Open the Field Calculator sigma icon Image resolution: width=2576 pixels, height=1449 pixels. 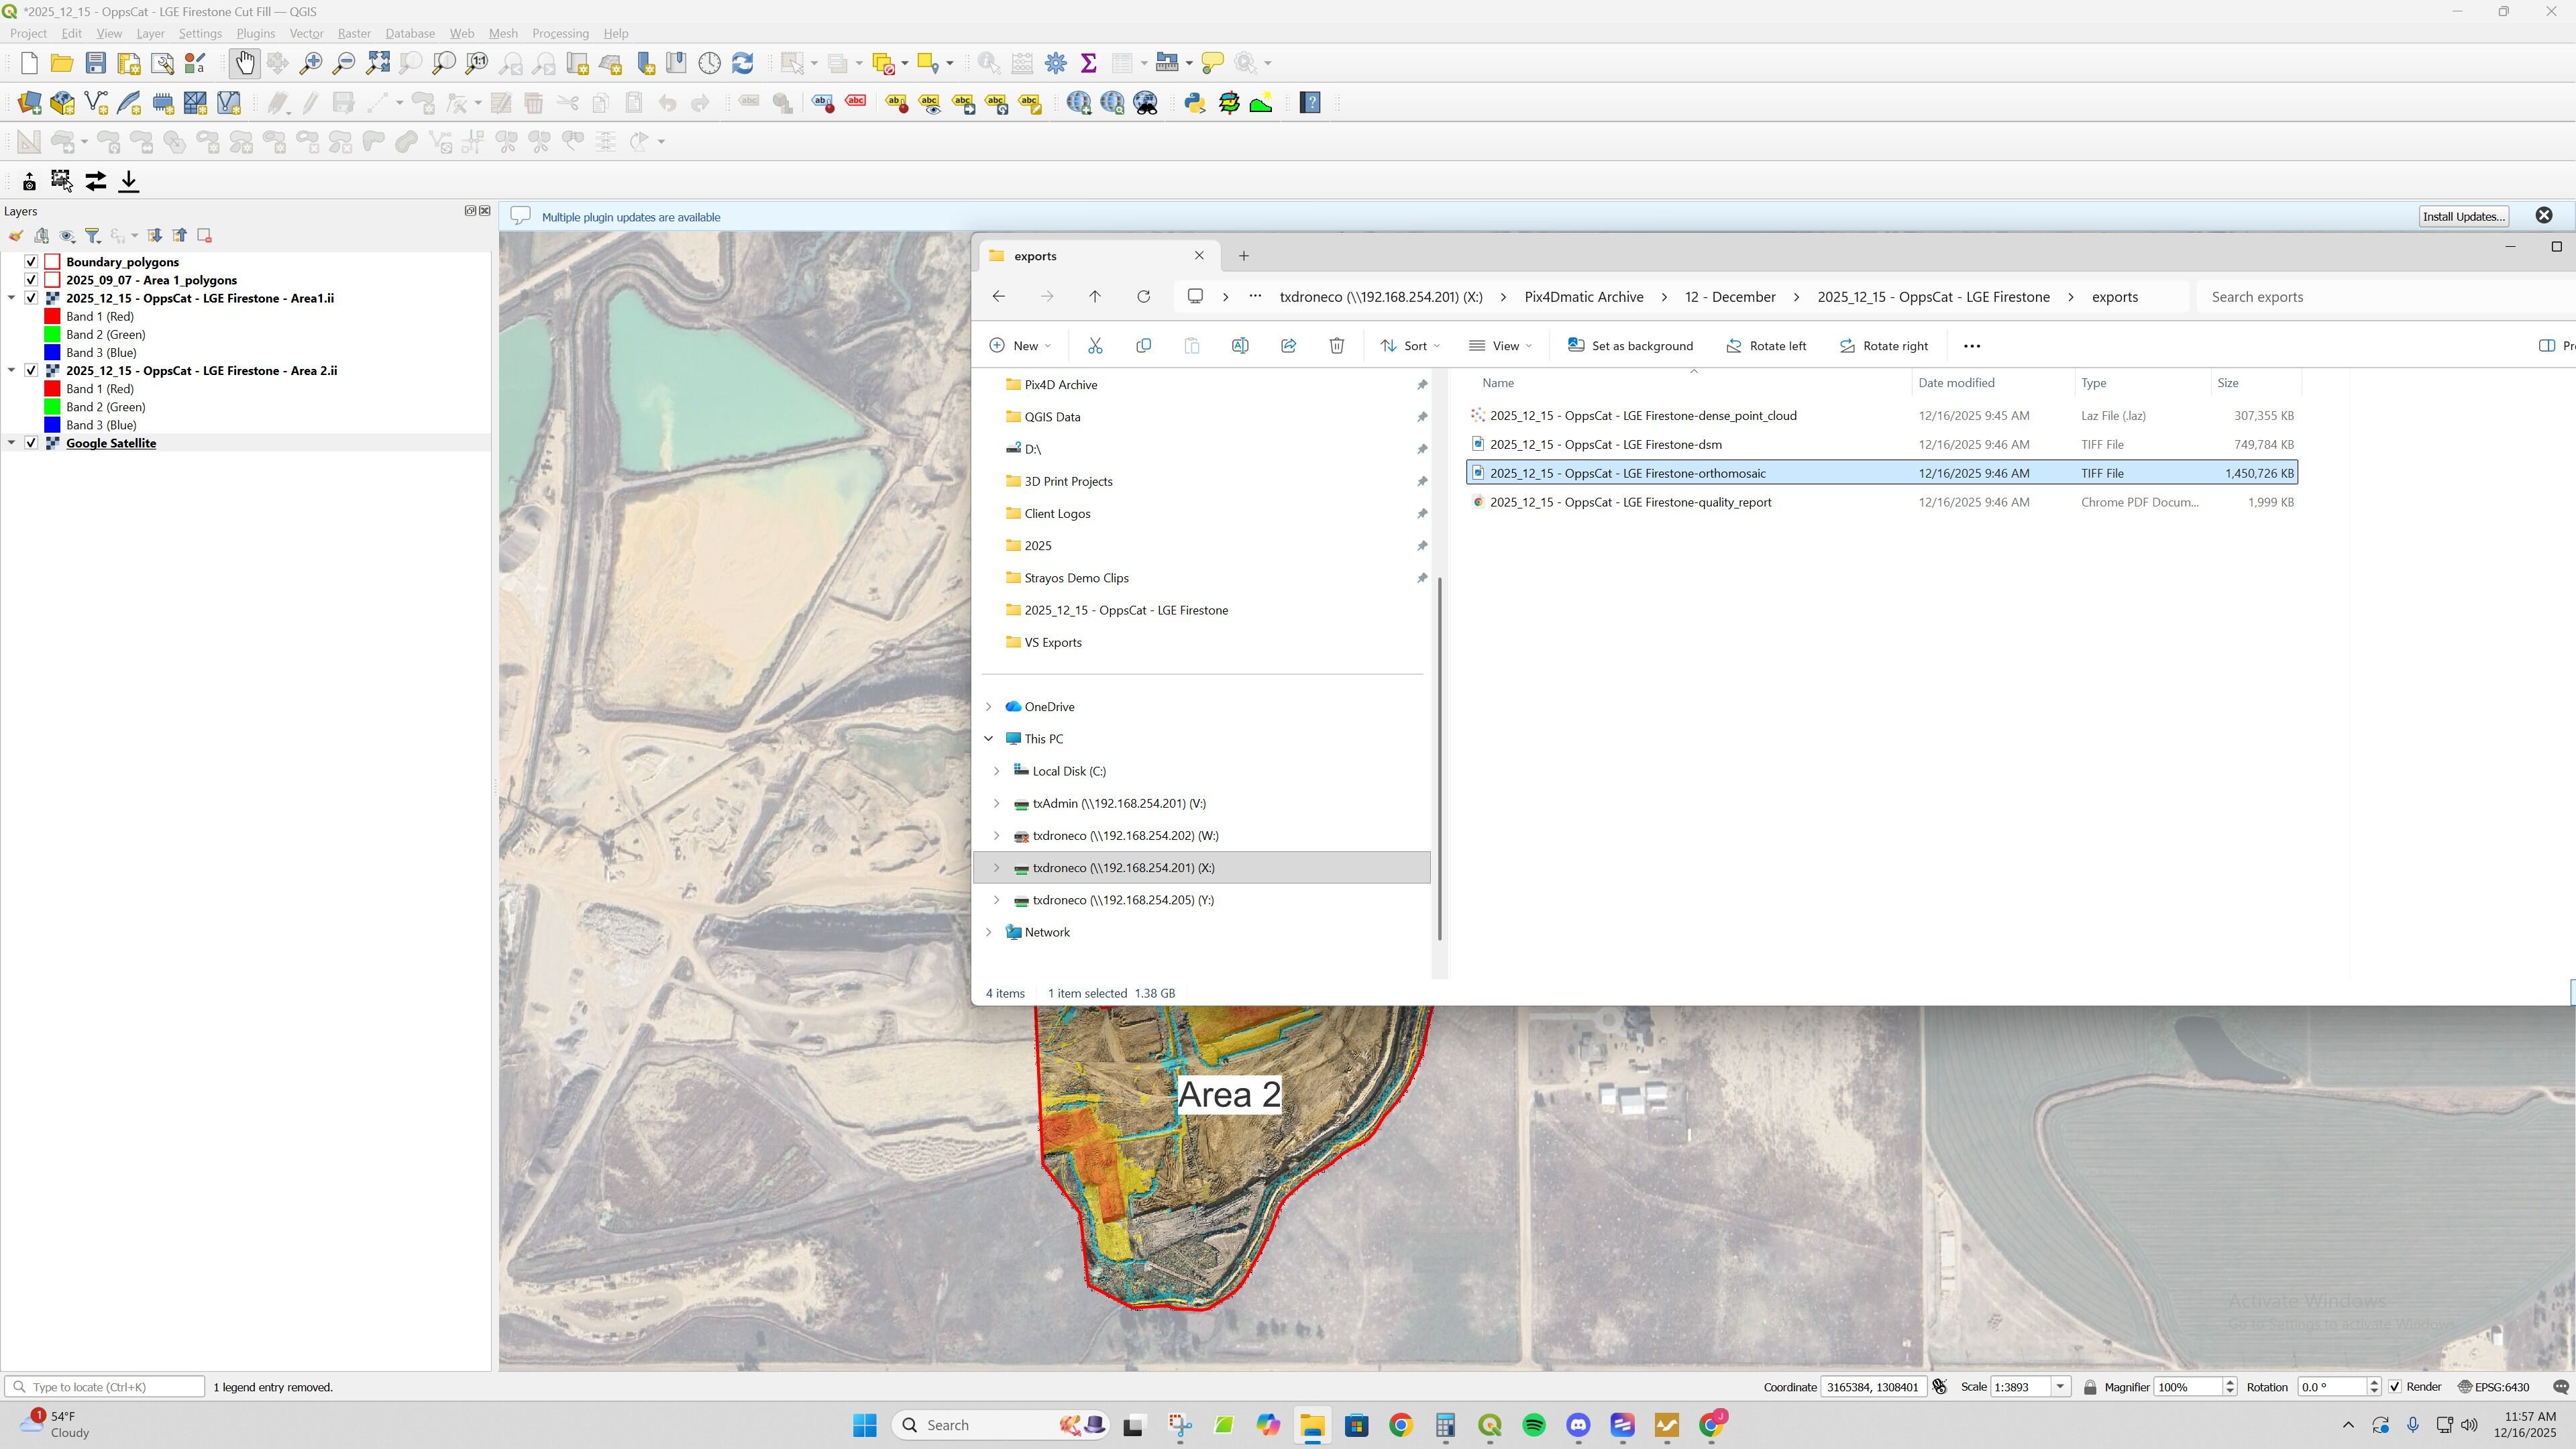(x=1089, y=63)
